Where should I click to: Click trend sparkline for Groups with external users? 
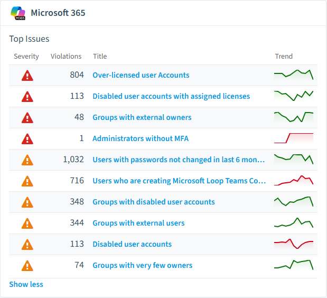point(294,223)
